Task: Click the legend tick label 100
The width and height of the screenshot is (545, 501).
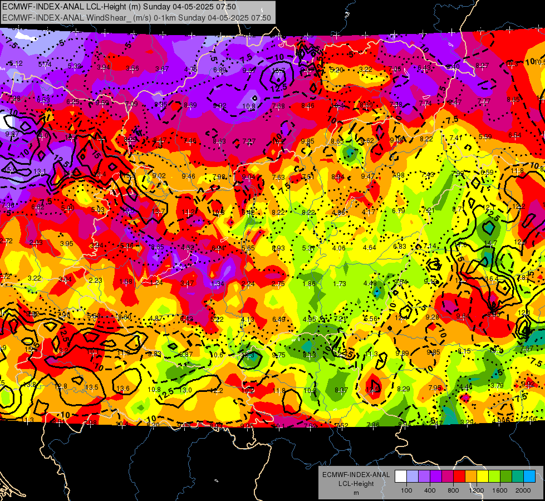Action: [406, 490]
